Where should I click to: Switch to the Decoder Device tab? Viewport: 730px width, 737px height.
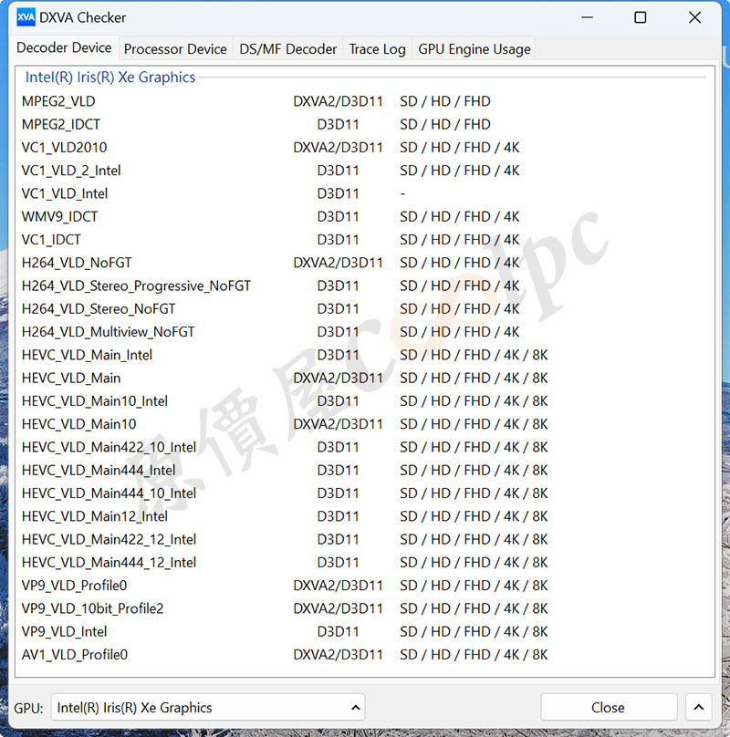pyautogui.click(x=64, y=48)
